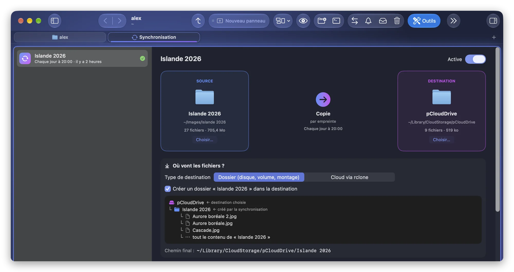Click the Copie mode arrow button
The image size is (514, 272).
coord(323,100)
